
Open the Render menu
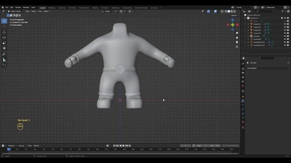pos(18,8)
